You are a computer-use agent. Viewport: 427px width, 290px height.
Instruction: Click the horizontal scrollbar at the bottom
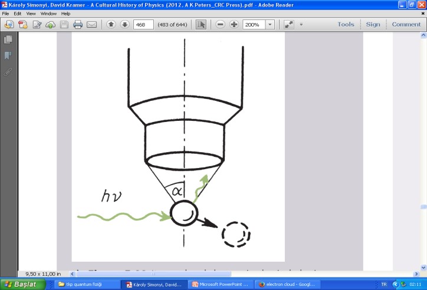[x=236, y=274]
